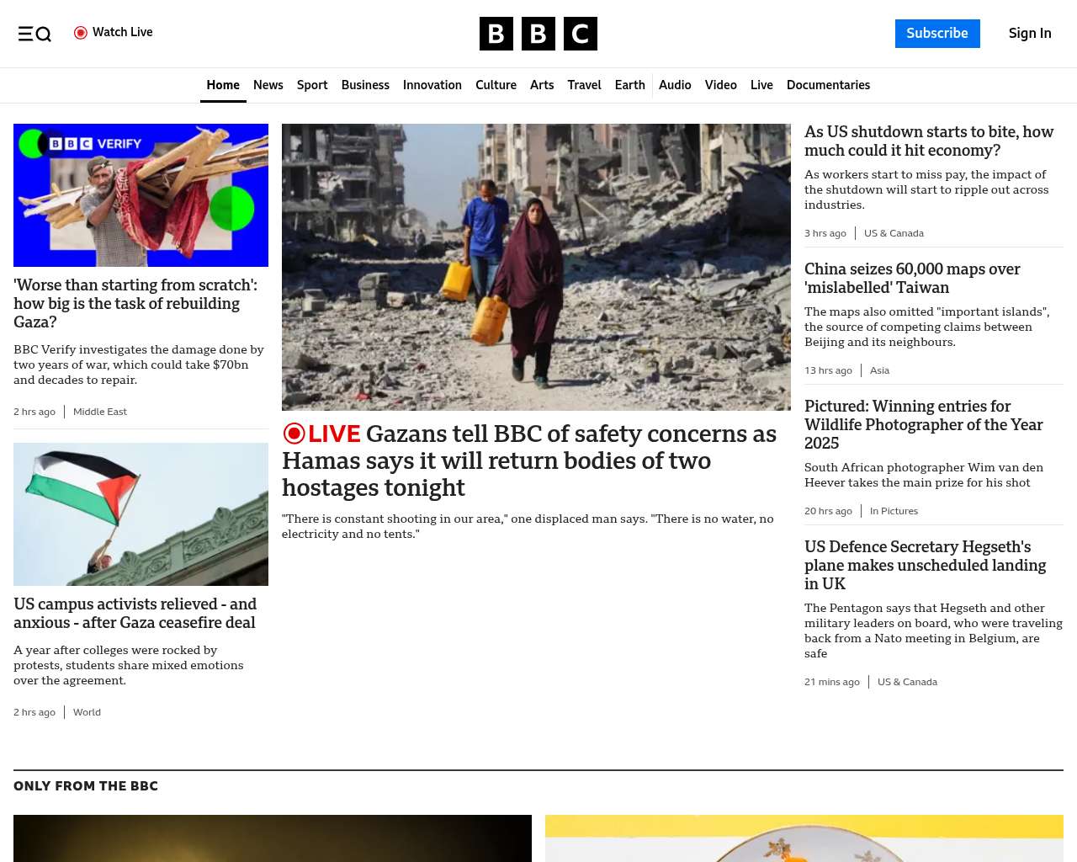This screenshot has width=1077, height=862.
Task: Open the BBC Verify Gaza rebuilding thumbnail
Action: coord(141,195)
